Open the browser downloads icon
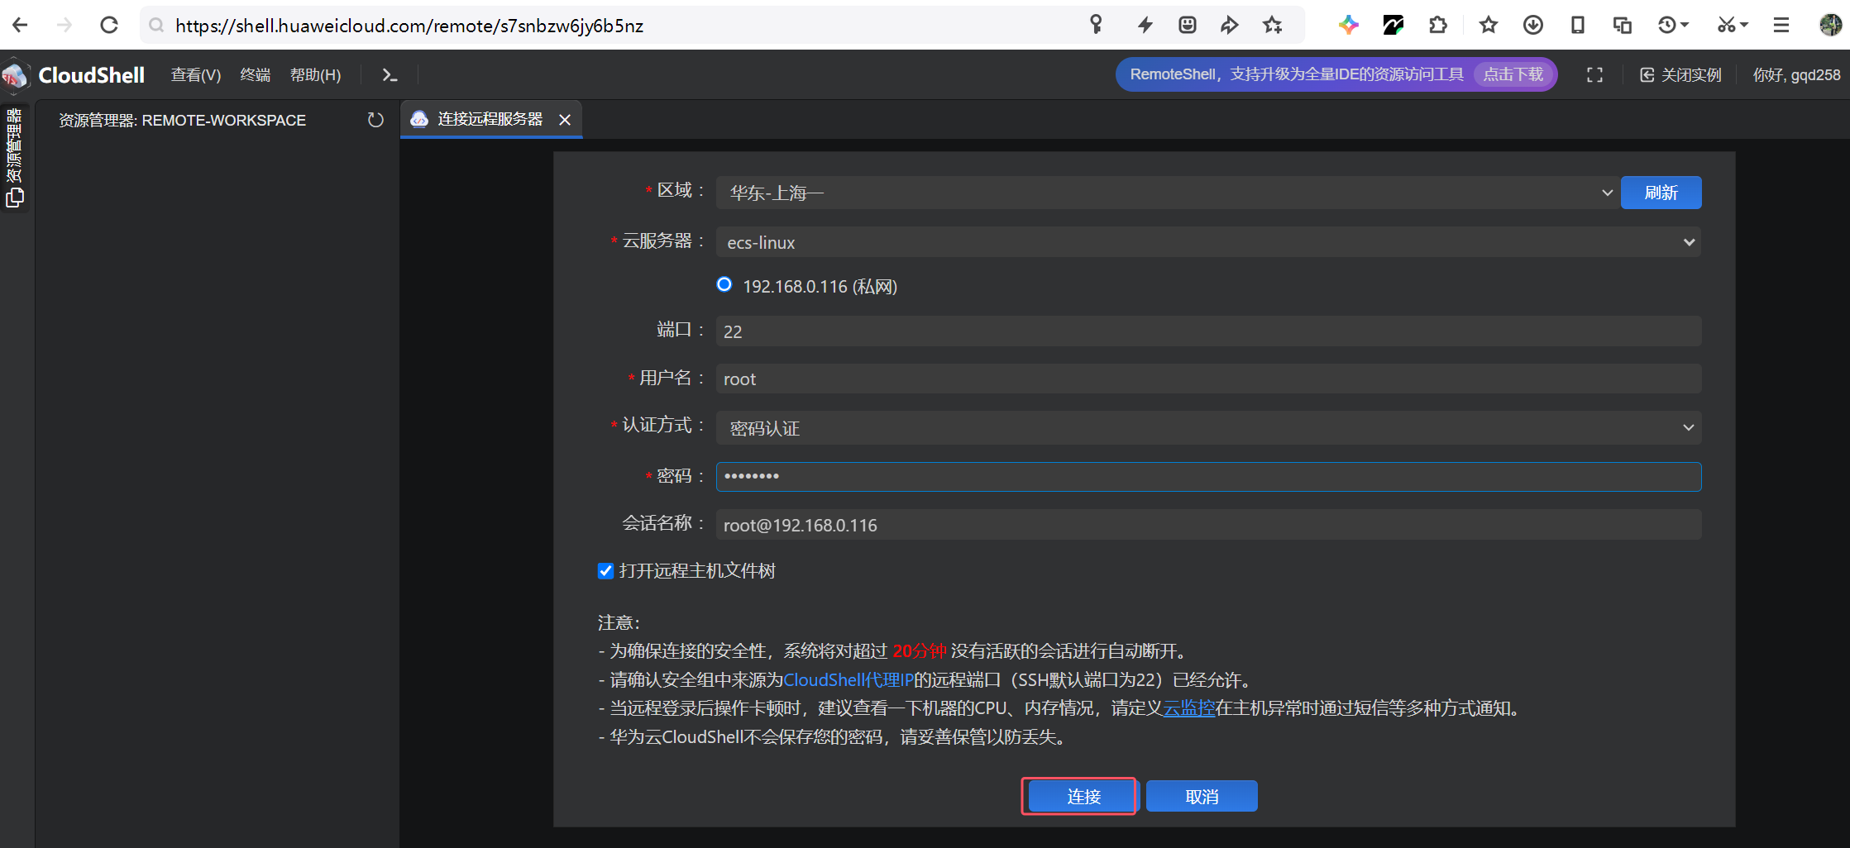This screenshot has width=1850, height=848. (1533, 25)
